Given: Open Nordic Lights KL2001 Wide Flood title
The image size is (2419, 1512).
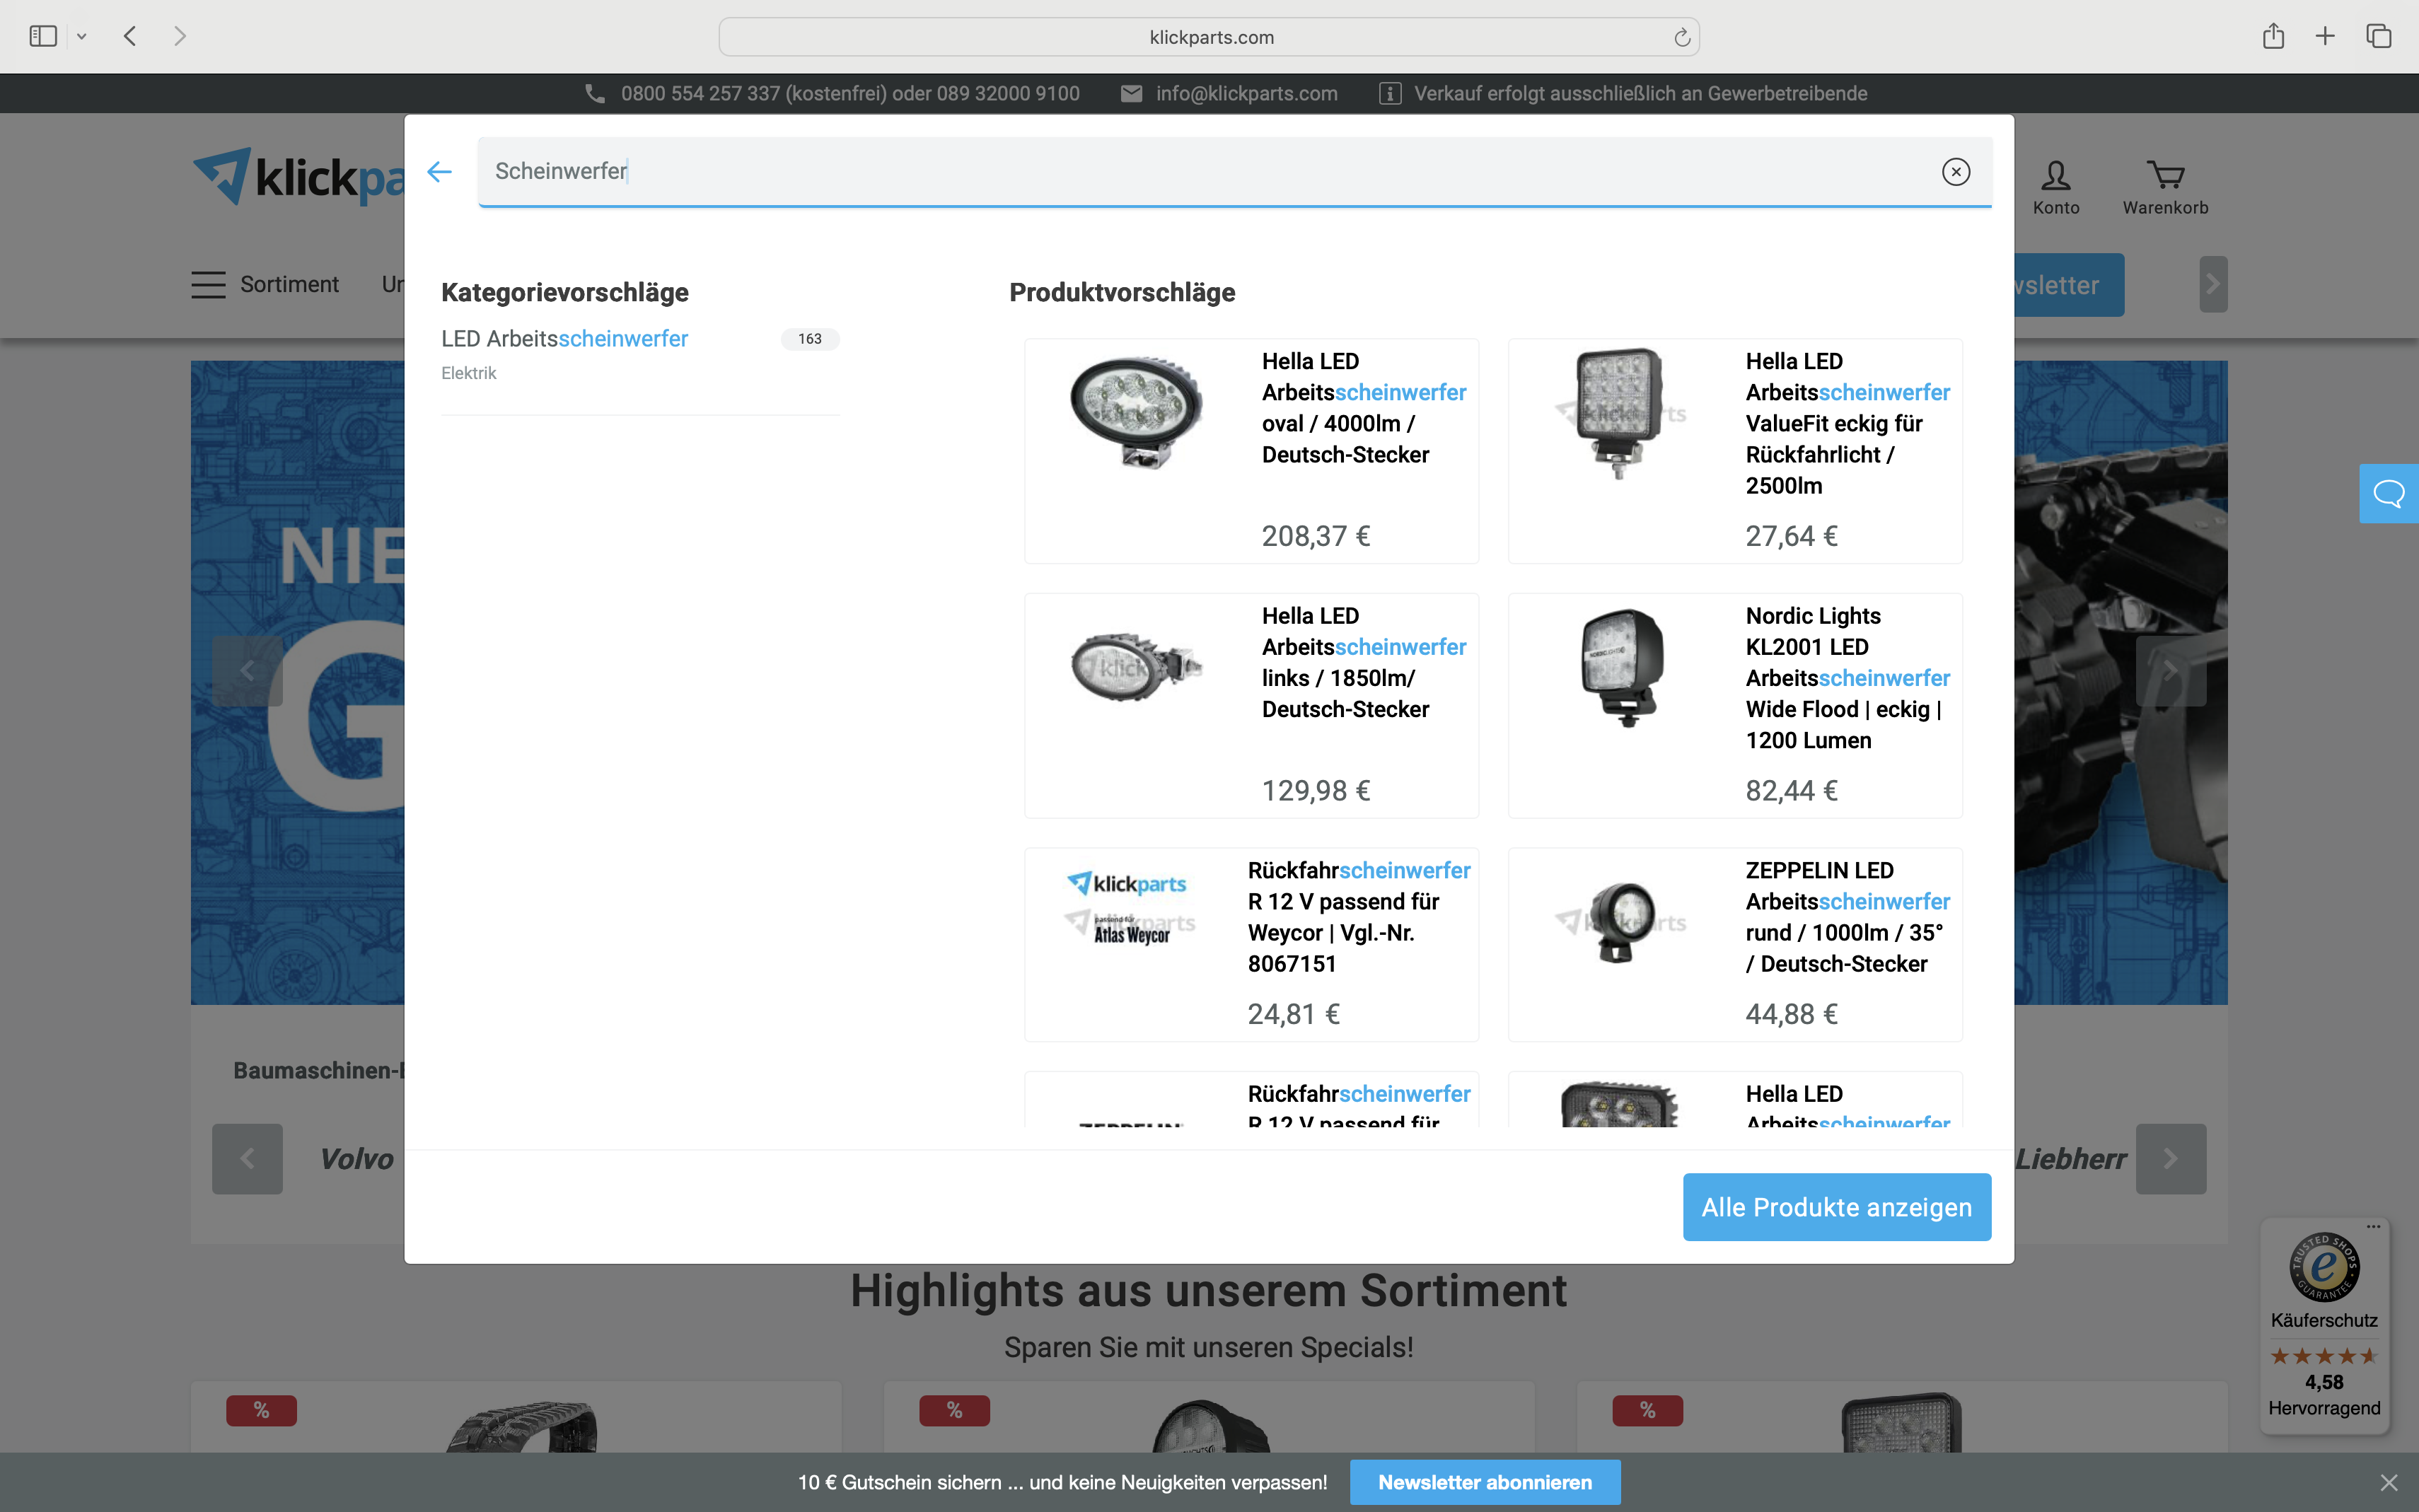Looking at the screenshot, I should click(1848, 678).
